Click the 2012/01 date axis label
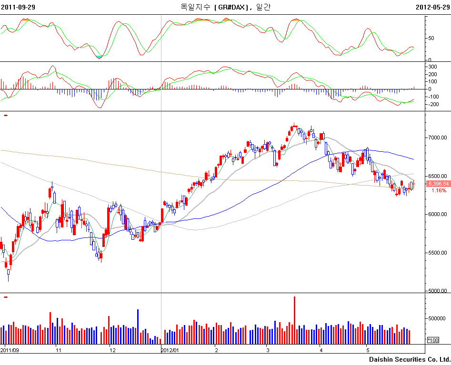The width and height of the screenshot is (451, 365). tap(170, 350)
